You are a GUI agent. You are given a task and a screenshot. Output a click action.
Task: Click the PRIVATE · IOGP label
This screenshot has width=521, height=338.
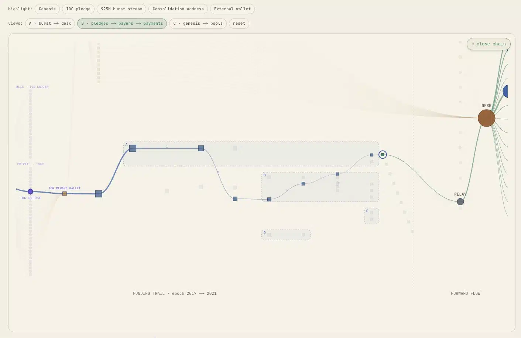point(30,164)
